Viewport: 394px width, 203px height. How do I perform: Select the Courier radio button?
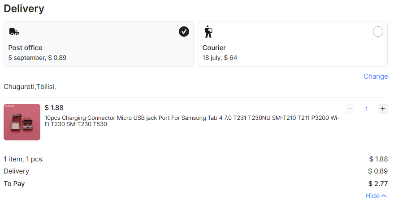click(x=378, y=32)
